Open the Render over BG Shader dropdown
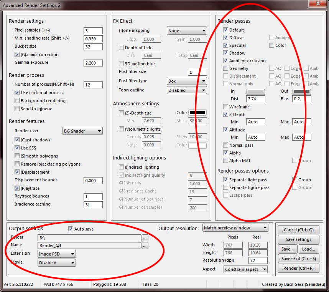The width and height of the screenshot is (329, 292). tap(82, 131)
